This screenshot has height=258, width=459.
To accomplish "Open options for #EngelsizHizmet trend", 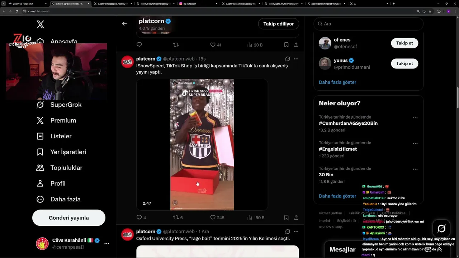I will pos(415,144).
